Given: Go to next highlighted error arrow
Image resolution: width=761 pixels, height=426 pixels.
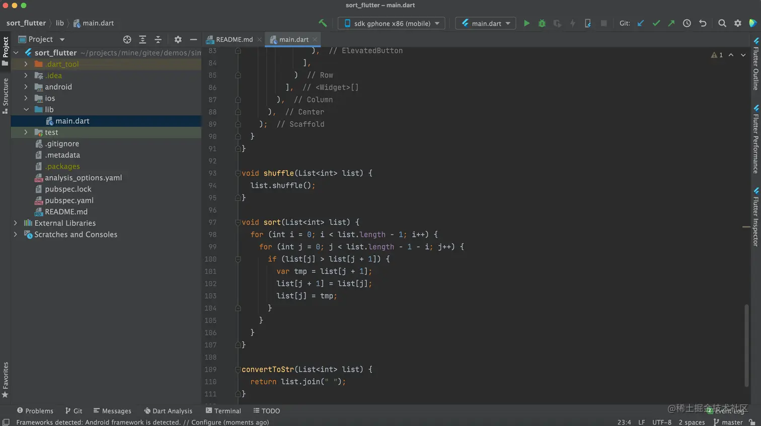Looking at the screenshot, I should click(743, 55).
